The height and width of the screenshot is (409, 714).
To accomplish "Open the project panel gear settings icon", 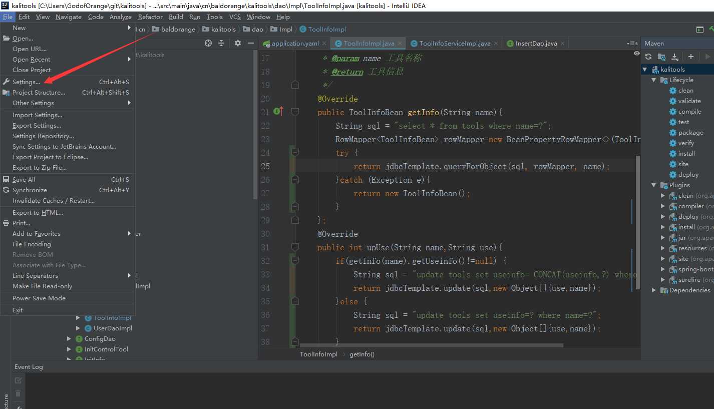I will pyautogui.click(x=238, y=43).
